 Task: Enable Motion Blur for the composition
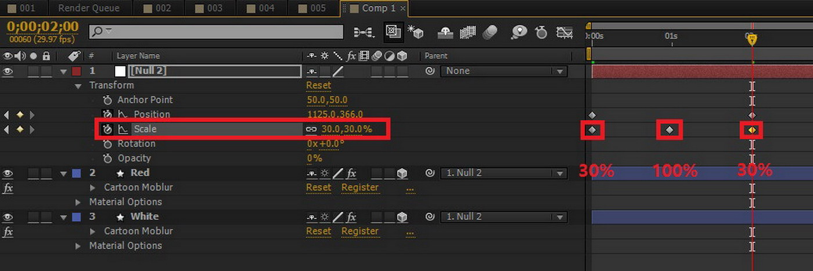(x=490, y=32)
